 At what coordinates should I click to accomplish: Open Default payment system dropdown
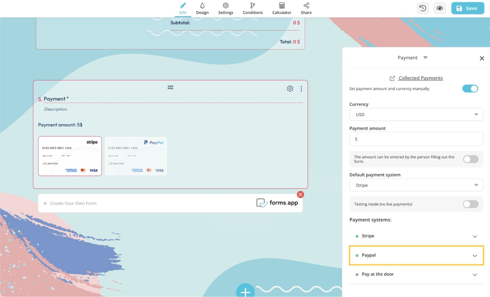[x=416, y=185]
